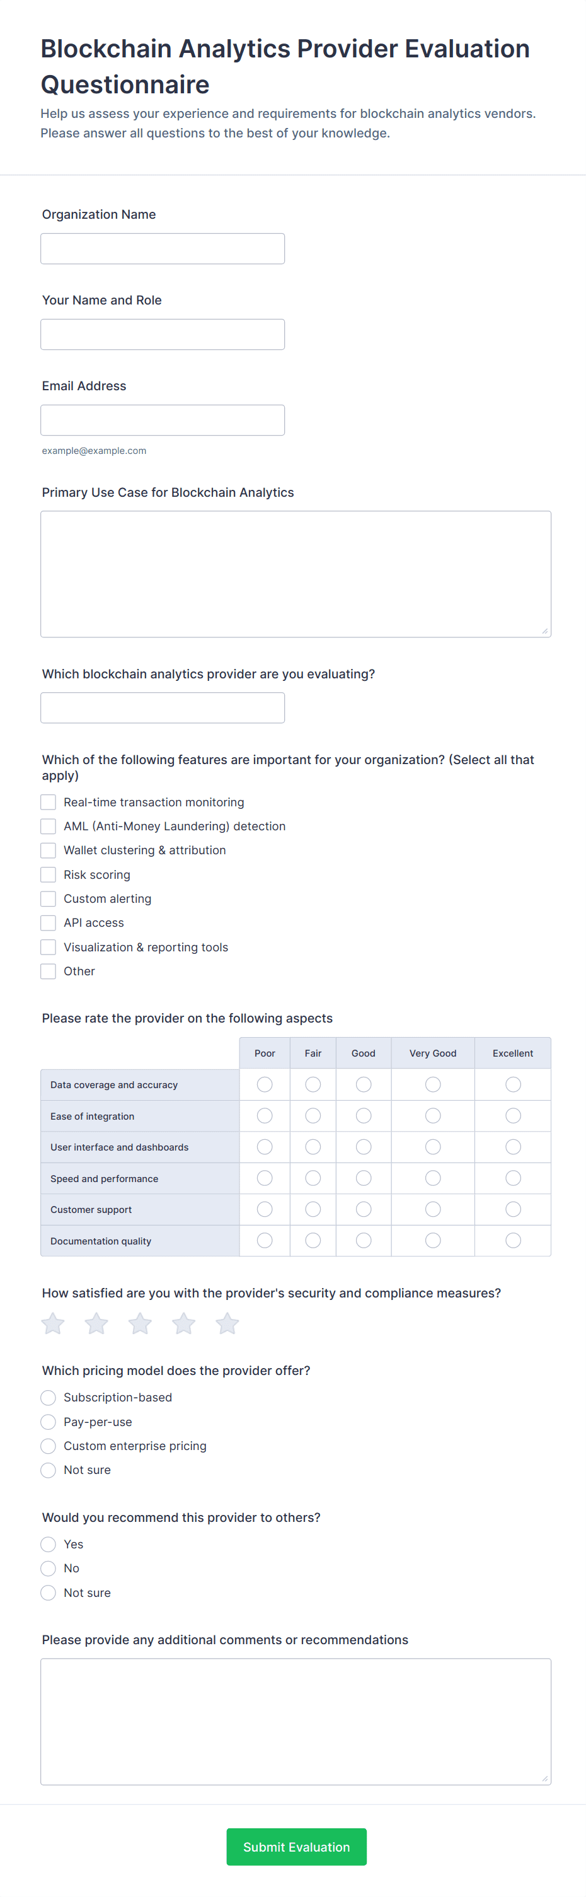Rate Customer support as Poor
This screenshot has width=586, height=1897.
(x=265, y=1209)
